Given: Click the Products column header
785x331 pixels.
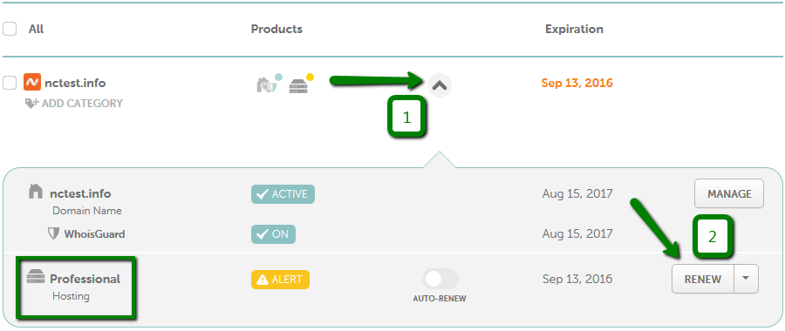Looking at the screenshot, I should point(276,29).
